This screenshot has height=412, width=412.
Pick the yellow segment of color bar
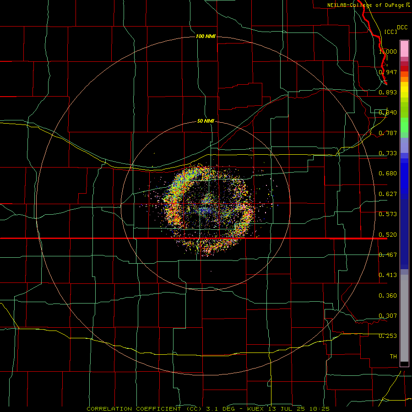pos(404,90)
